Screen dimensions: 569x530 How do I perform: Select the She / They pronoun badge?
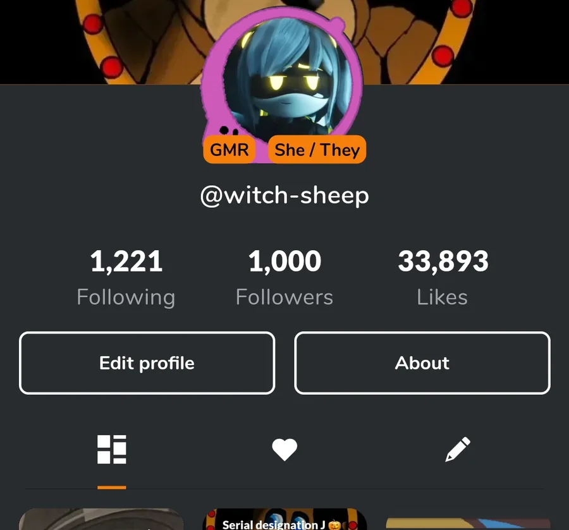317,149
